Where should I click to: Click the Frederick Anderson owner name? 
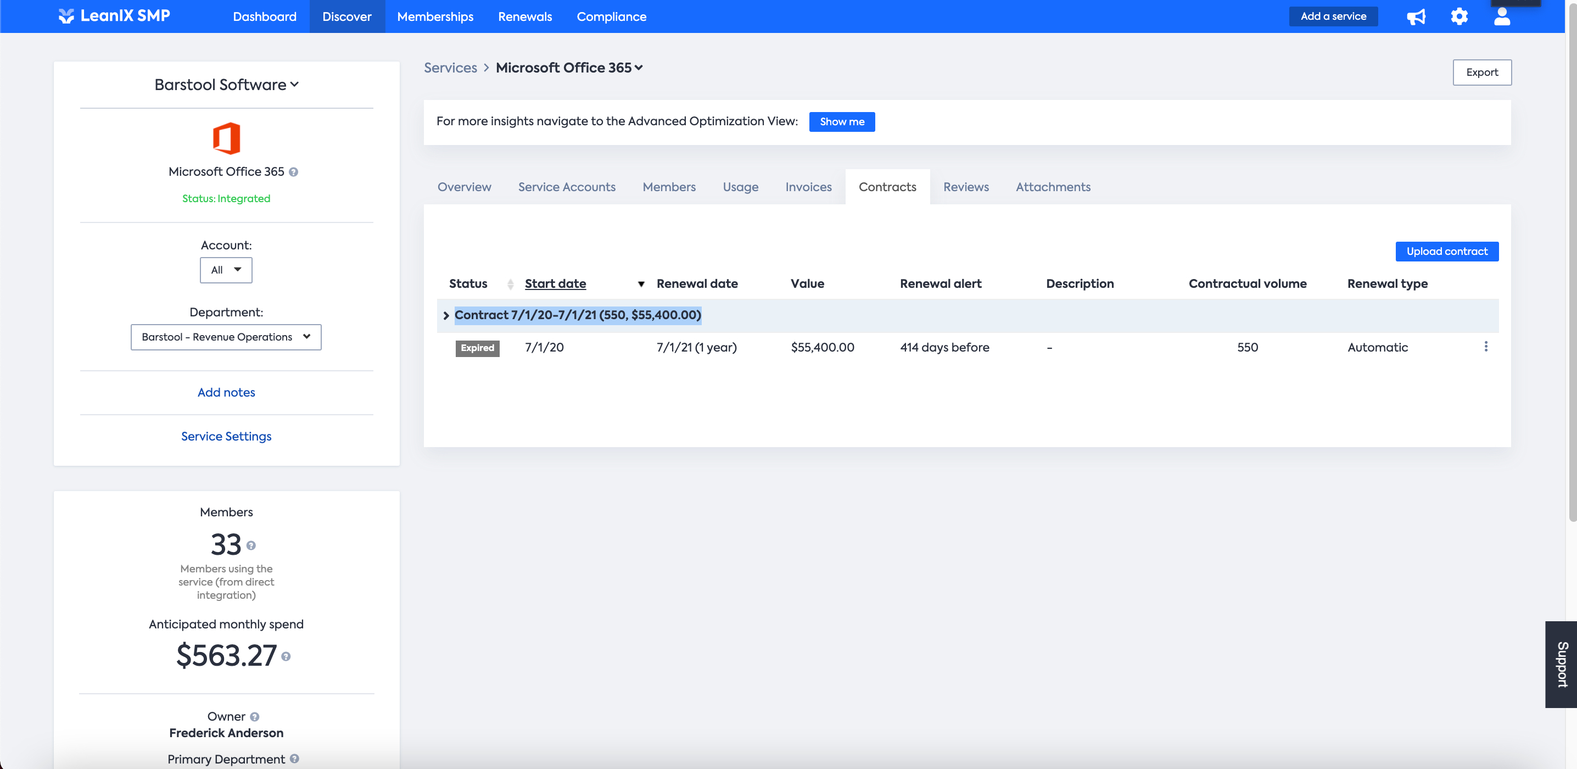tap(226, 733)
